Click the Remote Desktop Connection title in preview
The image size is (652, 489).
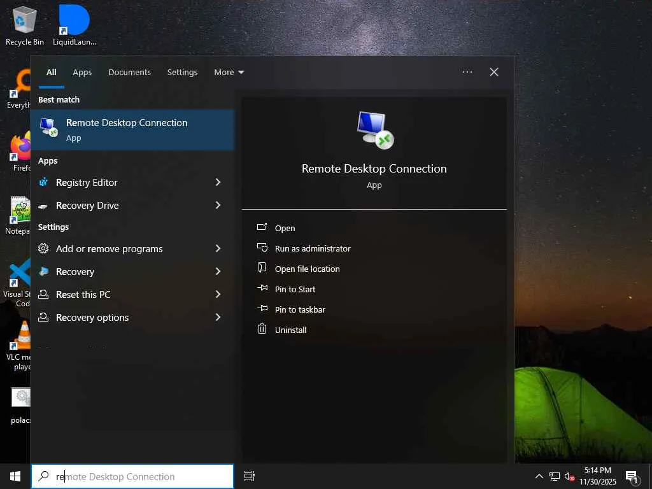click(x=374, y=168)
